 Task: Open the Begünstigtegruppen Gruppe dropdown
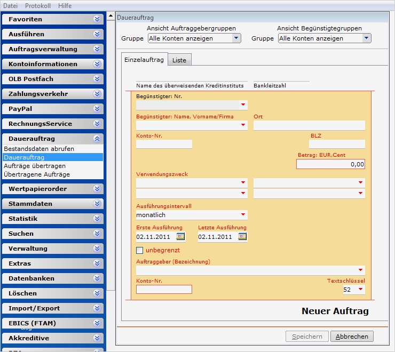pos(366,38)
